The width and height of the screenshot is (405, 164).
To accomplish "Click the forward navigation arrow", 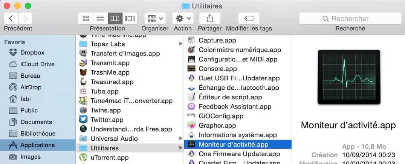I will pos(25,18).
